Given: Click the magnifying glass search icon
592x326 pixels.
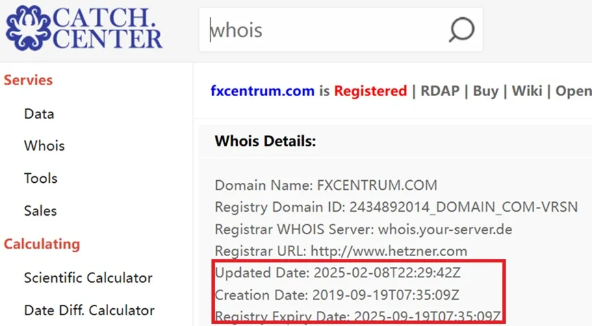Looking at the screenshot, I should (x=461, y=29).
